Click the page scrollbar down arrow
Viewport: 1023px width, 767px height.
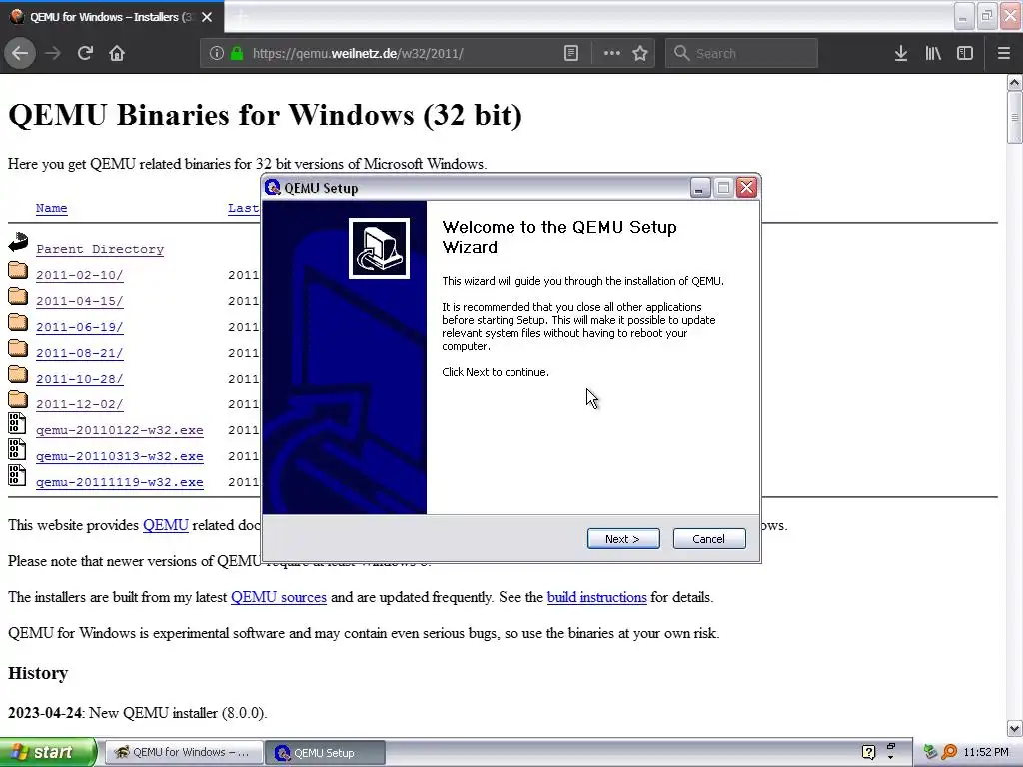click(x=1014, y=728)
